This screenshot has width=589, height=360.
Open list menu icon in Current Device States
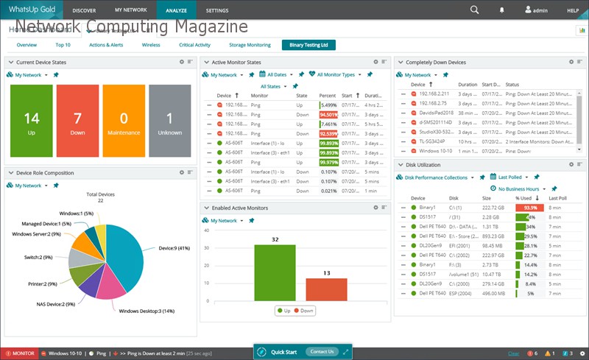[190, 62]
